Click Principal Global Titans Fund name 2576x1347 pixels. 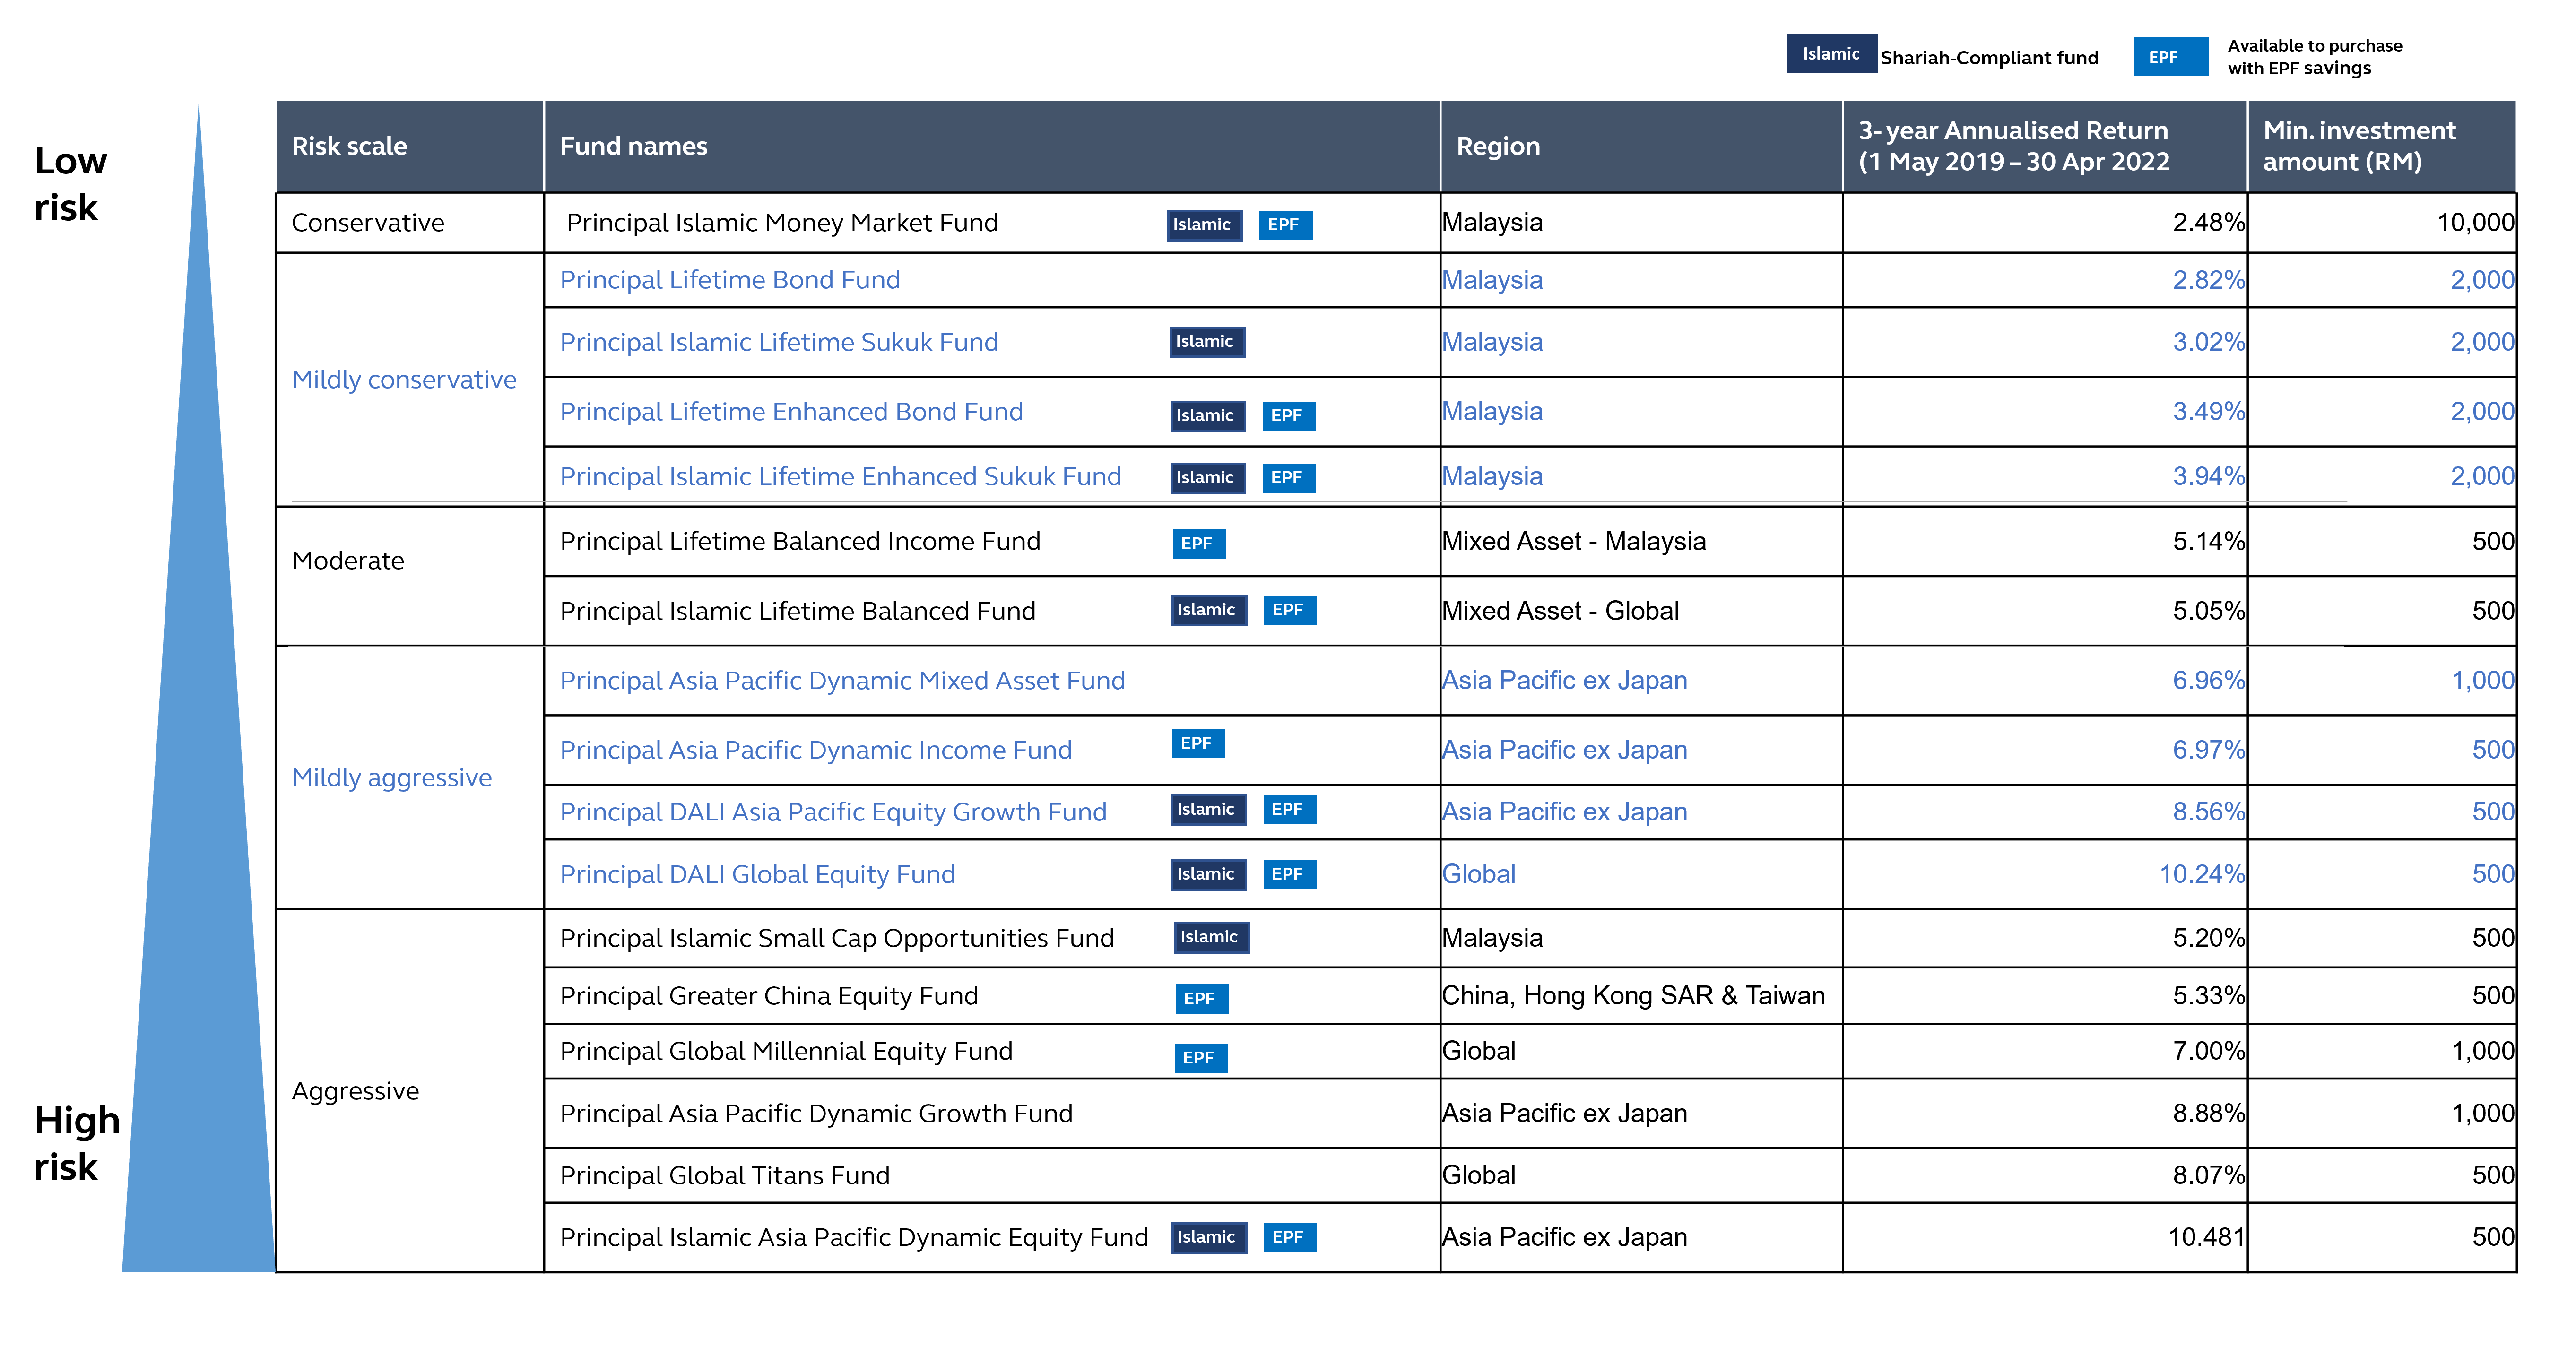[725, 1176]
